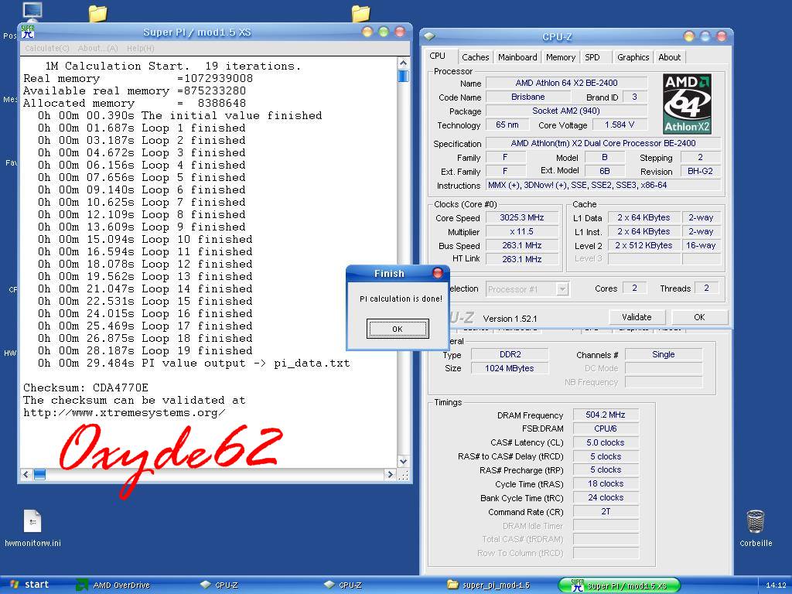
Task: Click the Code Name value Brisbane
Action: [x=527, y=97]
